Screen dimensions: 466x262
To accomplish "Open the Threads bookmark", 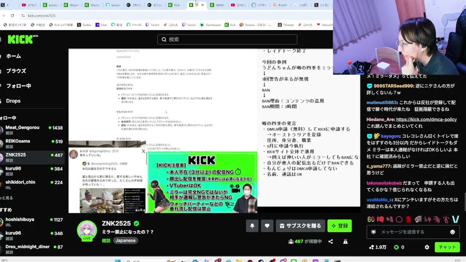I will pyautogui.click(x=286, y=25).
